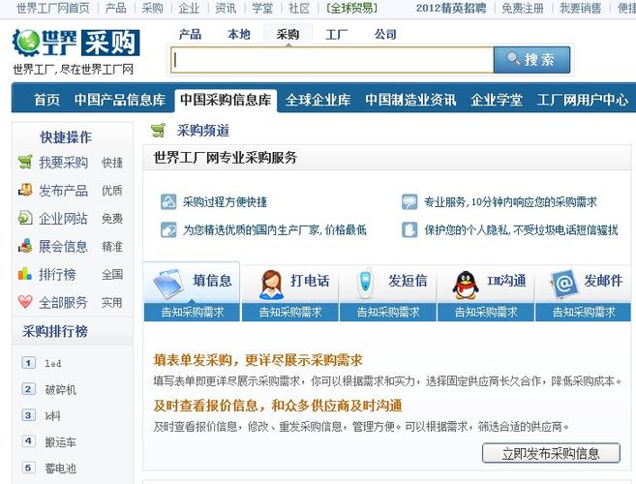
Task: Open 中国采购信息库 navigation tab
Action: click(x=226, y=100)
